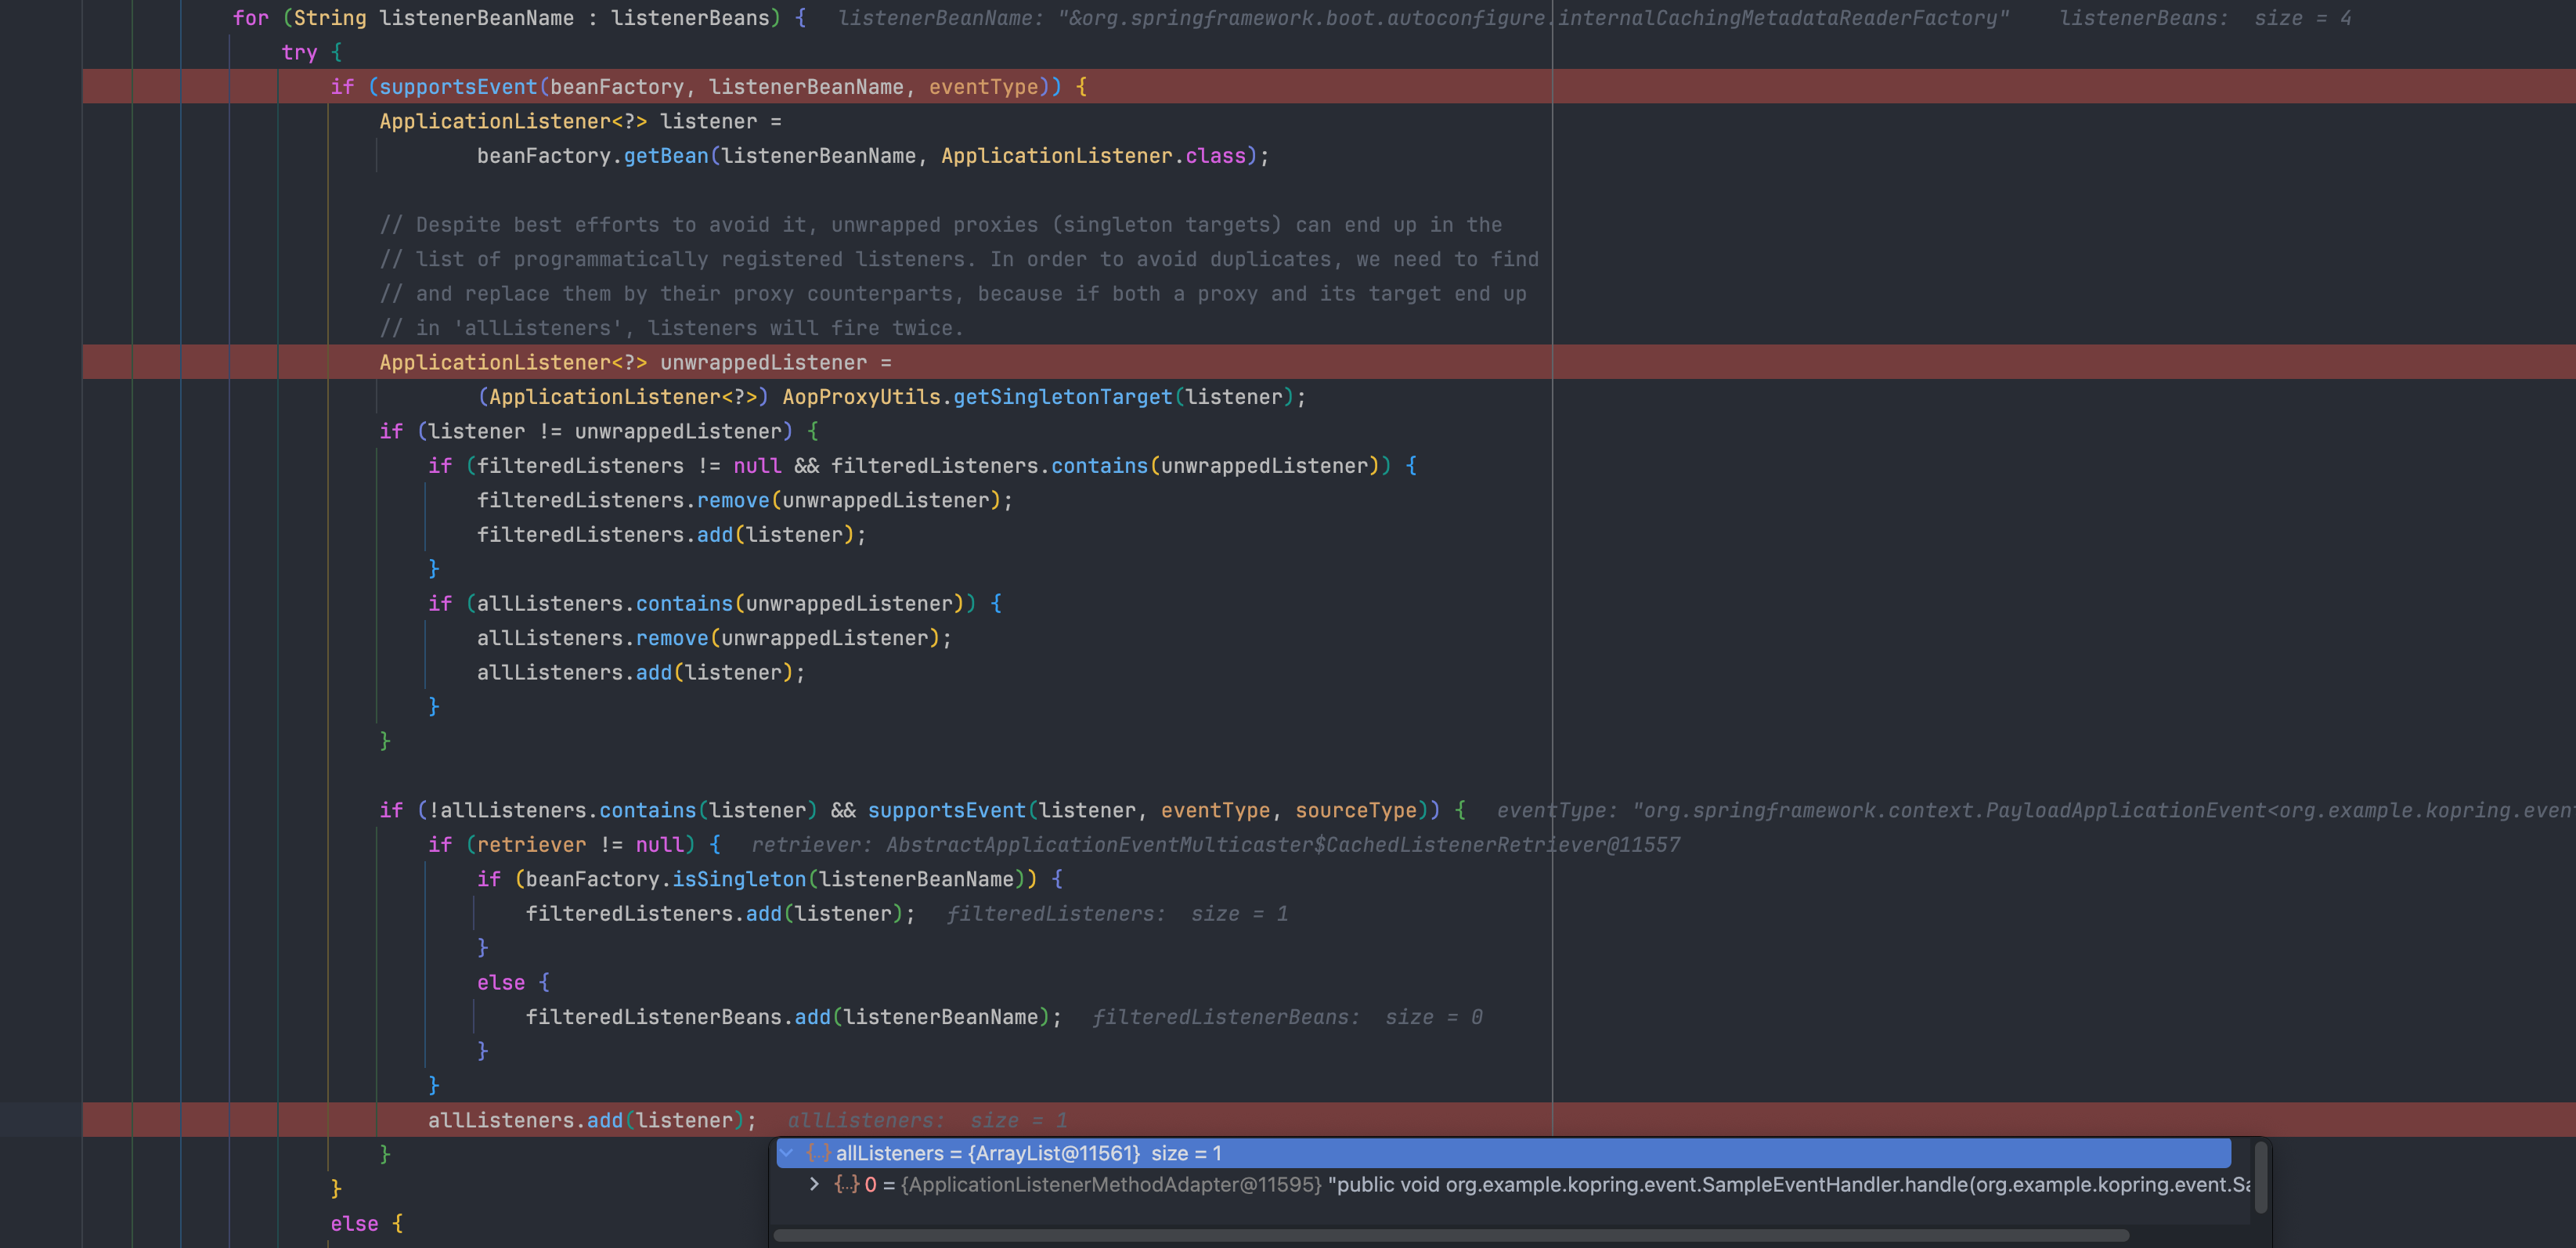
Task: Click the object icon beside element 0
Action: 847,1184
